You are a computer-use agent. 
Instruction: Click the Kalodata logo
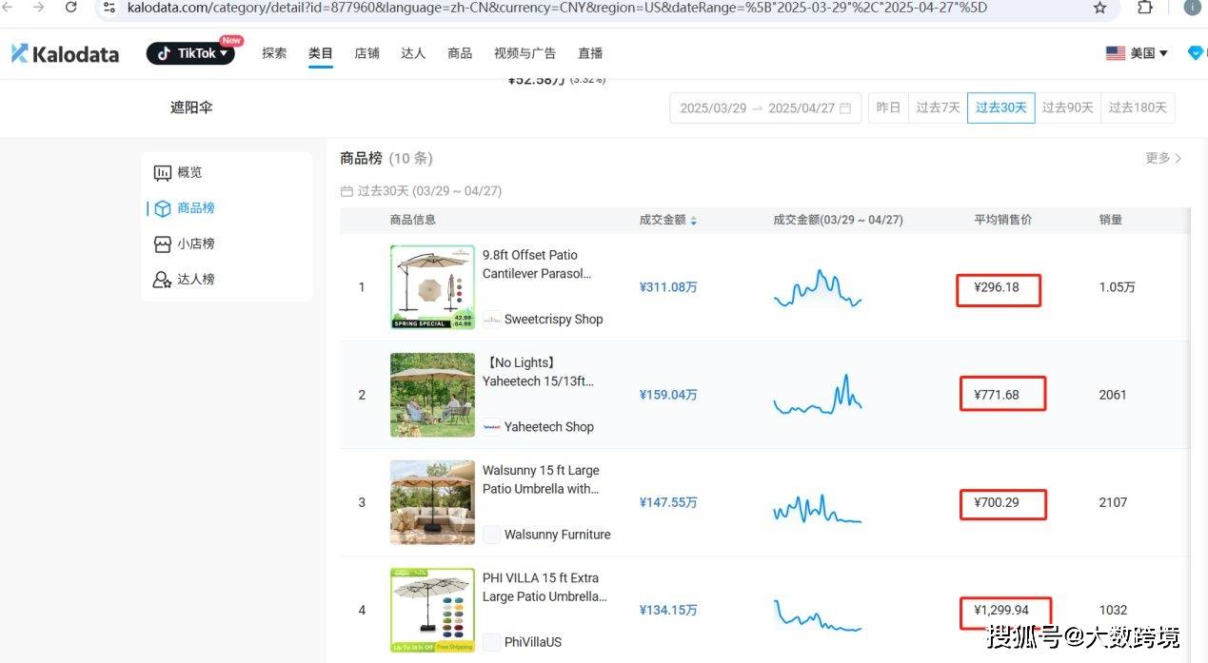(65, 54)
